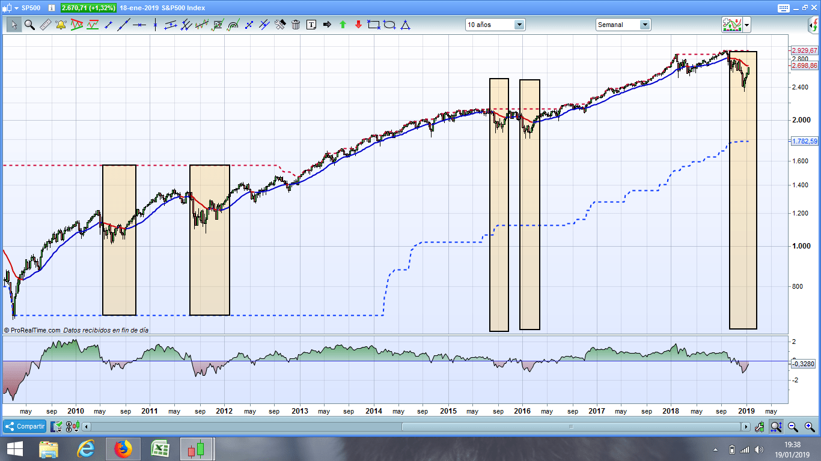Select the ruler measurement tool

(45, 25)
